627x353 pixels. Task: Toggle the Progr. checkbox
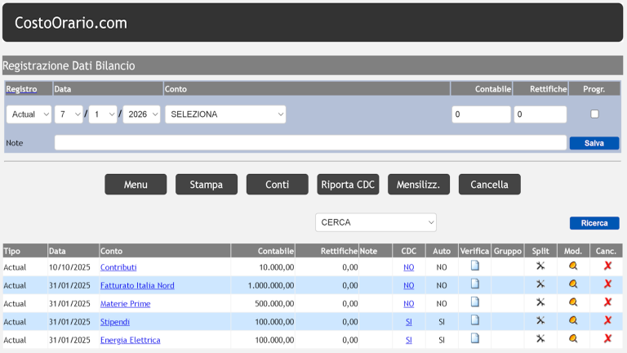(594, 114)
